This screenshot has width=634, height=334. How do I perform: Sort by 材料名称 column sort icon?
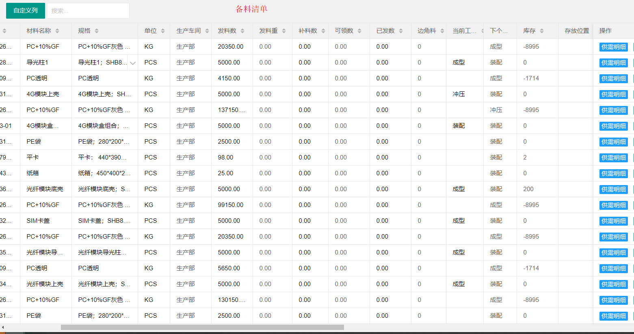(57, 31)
